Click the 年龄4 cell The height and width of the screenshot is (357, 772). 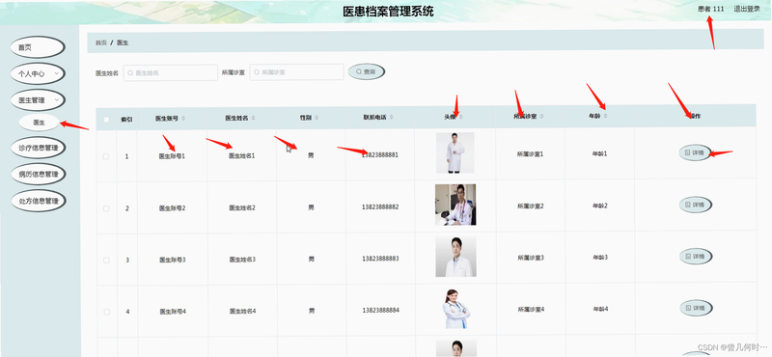coord(600,309)
